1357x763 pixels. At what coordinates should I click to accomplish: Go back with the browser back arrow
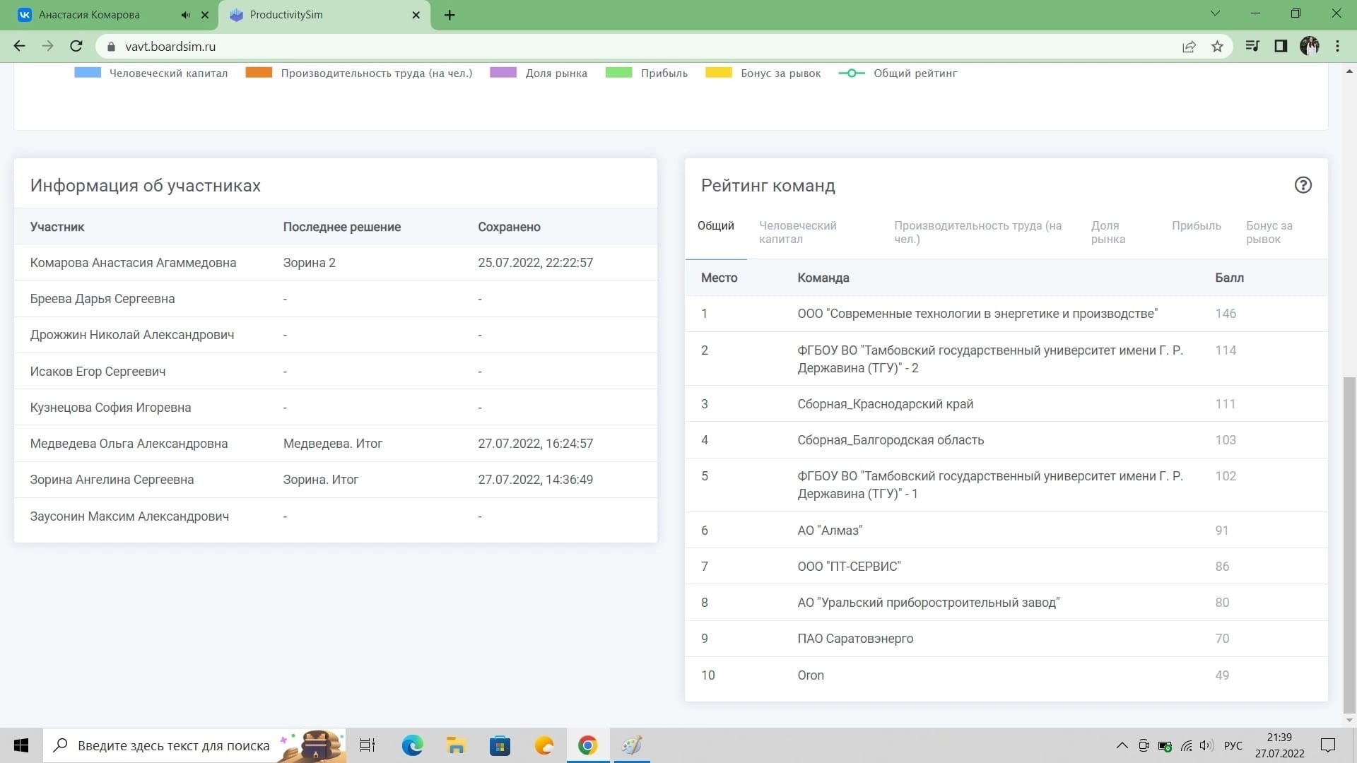tap(19, 47)
